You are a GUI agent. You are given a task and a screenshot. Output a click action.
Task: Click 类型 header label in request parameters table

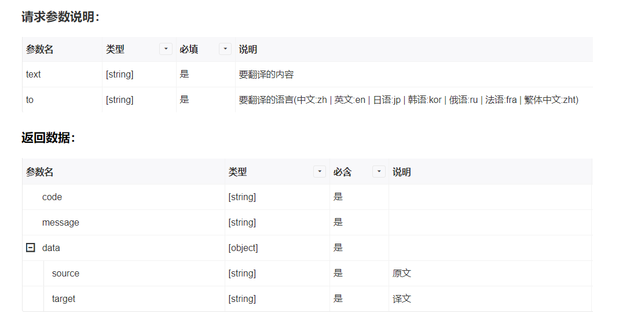(x=115, y=49)
